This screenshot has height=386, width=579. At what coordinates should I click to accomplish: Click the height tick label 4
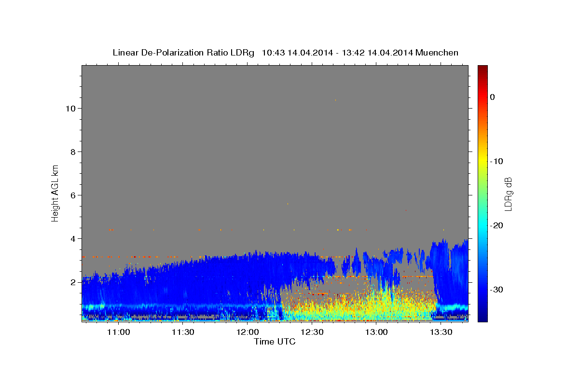[x=73, y=239]
